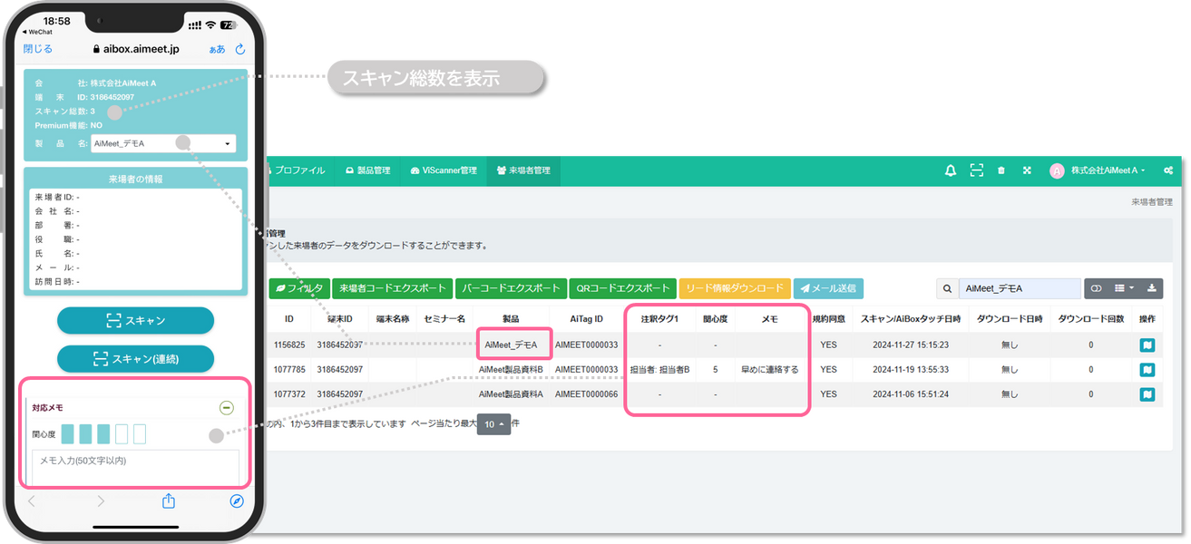Click the AiMeet_デモA product cell
The width and height of the screenshot is (1191, 544).
pyautogui.click(x=511, y=345)
